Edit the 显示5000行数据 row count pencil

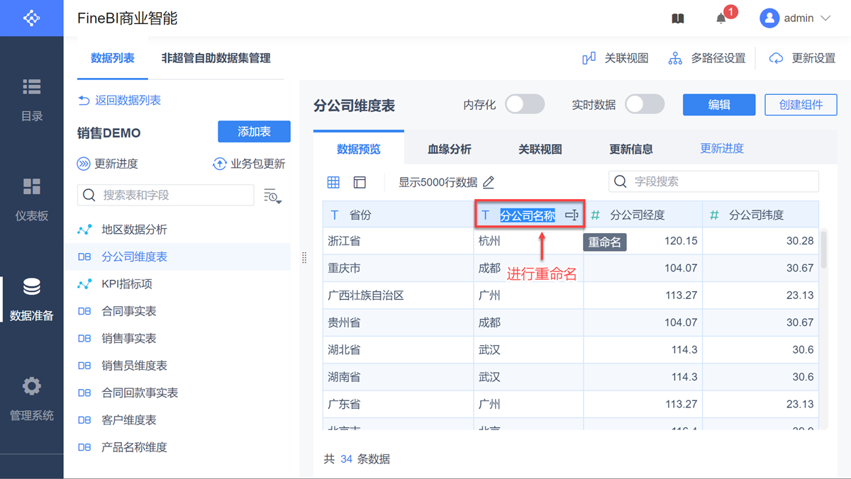point(489,182)
